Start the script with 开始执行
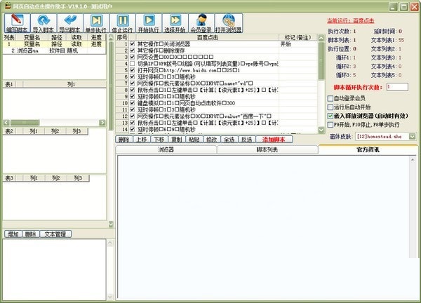This screenshot has width=421, height=303. [x=149, y=24]
